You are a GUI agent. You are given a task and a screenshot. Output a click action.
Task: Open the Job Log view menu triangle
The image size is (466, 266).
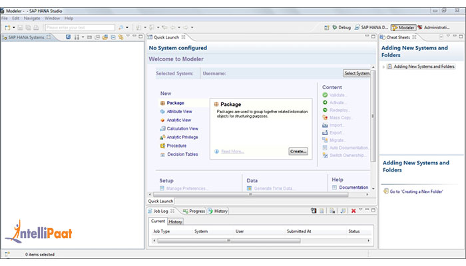pos(361,209)
